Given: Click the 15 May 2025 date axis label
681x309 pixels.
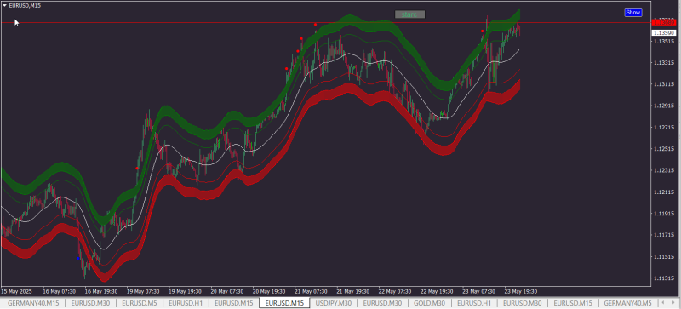Looking at the screenshot, I should click(16, 291).
